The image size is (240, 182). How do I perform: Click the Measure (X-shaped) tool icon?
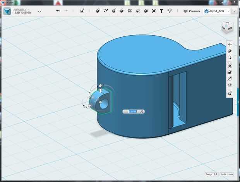pos(154,11)
